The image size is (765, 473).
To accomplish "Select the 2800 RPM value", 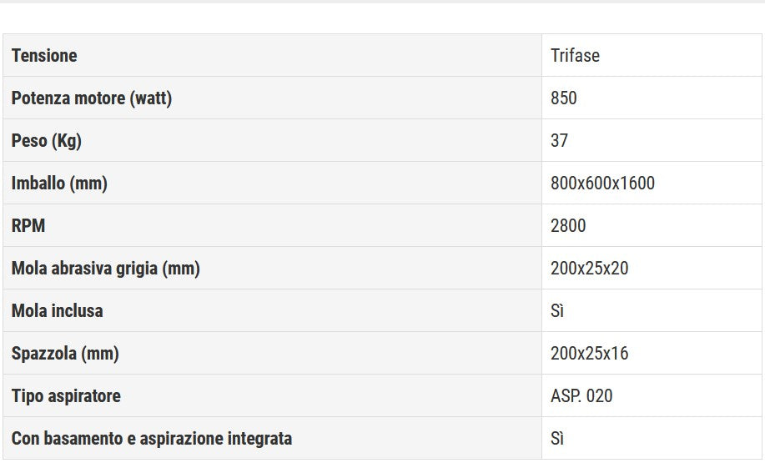I will pos(568,226).
